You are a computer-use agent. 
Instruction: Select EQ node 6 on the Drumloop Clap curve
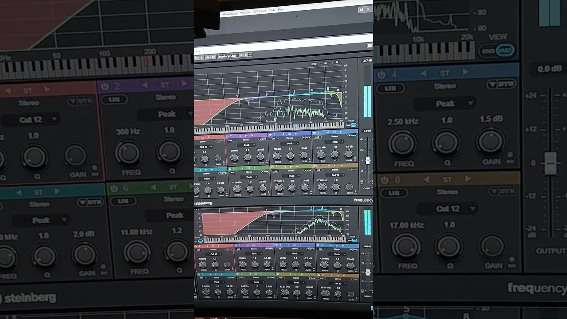(328, 91)
